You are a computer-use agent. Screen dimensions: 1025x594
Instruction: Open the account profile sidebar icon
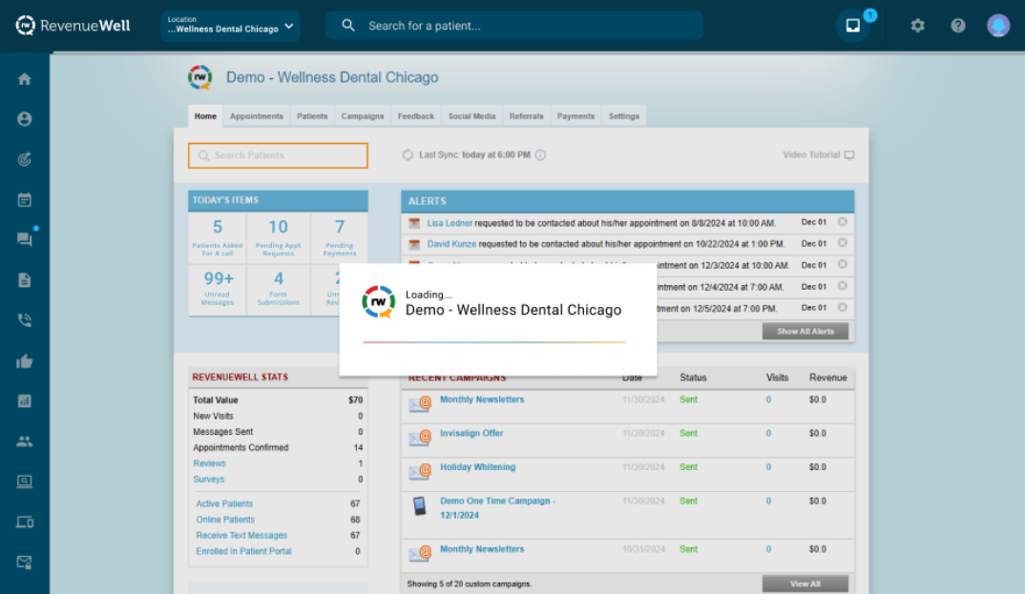click(x=24, y=119)
